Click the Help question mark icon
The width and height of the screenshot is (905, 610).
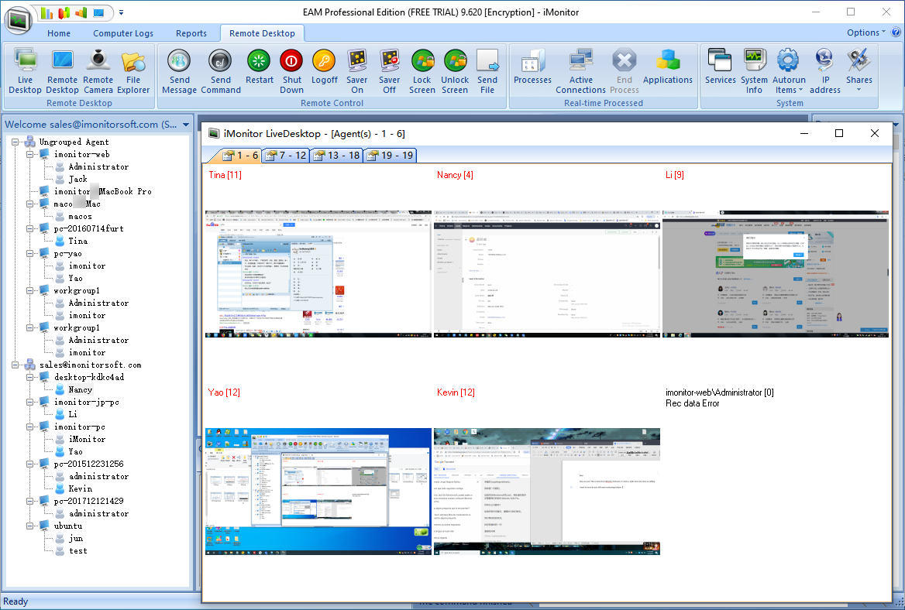(896, 33)
